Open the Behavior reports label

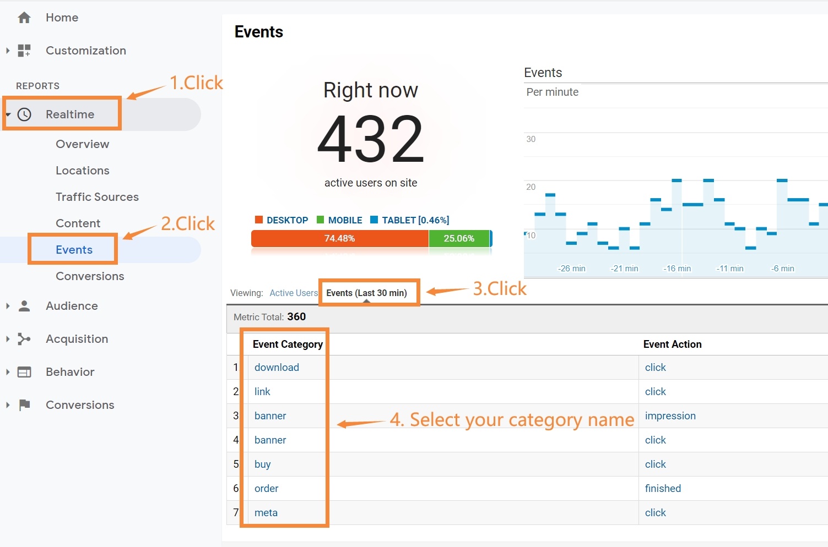70,372
